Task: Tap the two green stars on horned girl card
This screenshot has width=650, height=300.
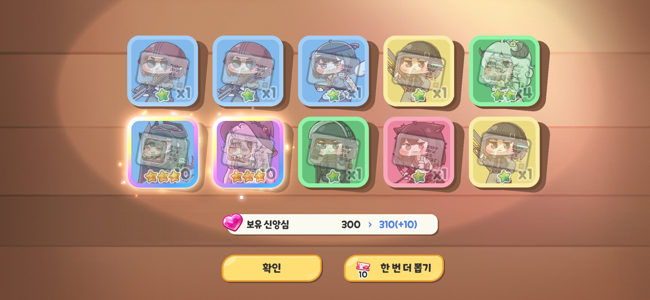Action: pyautogui.click(x=504, y=95)
